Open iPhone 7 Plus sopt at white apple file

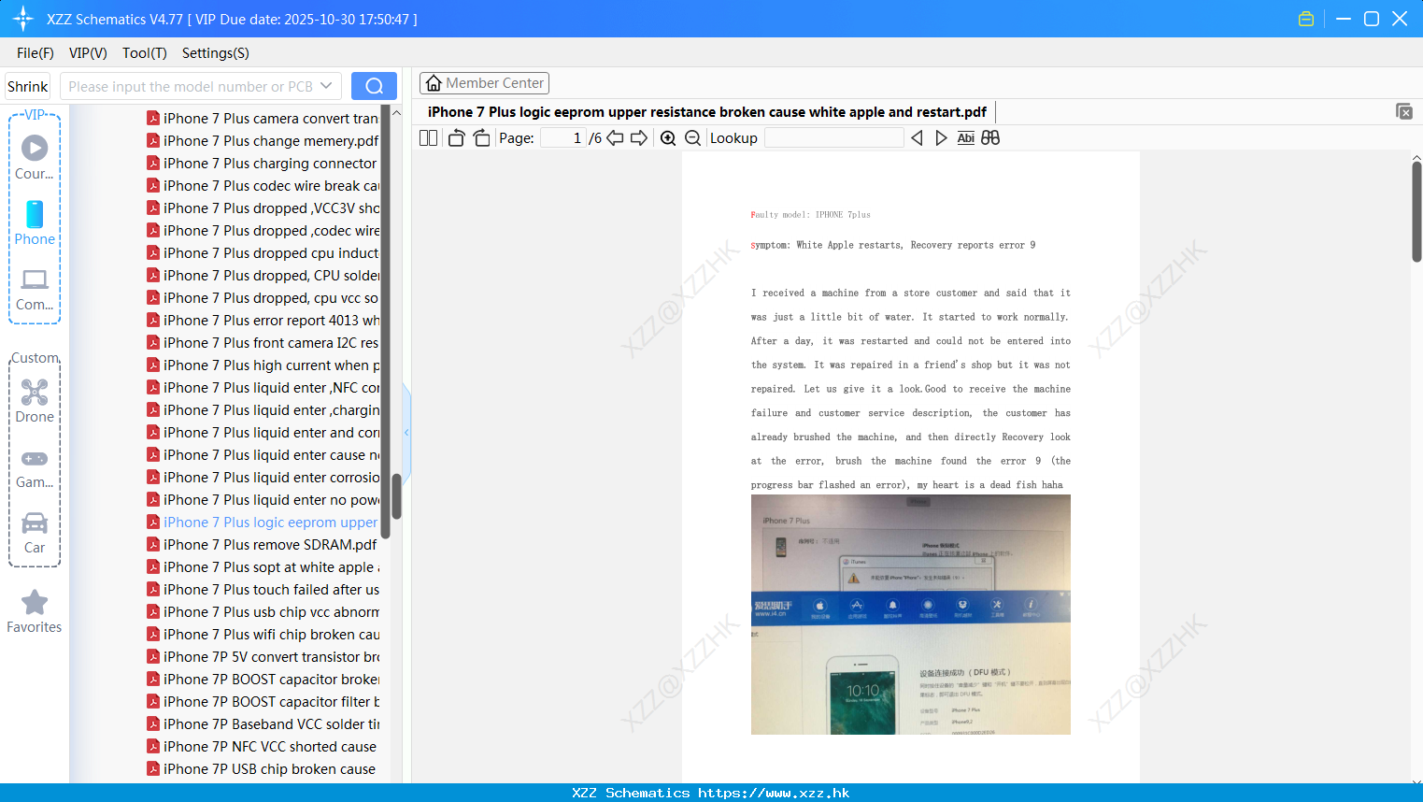[263, 567]
